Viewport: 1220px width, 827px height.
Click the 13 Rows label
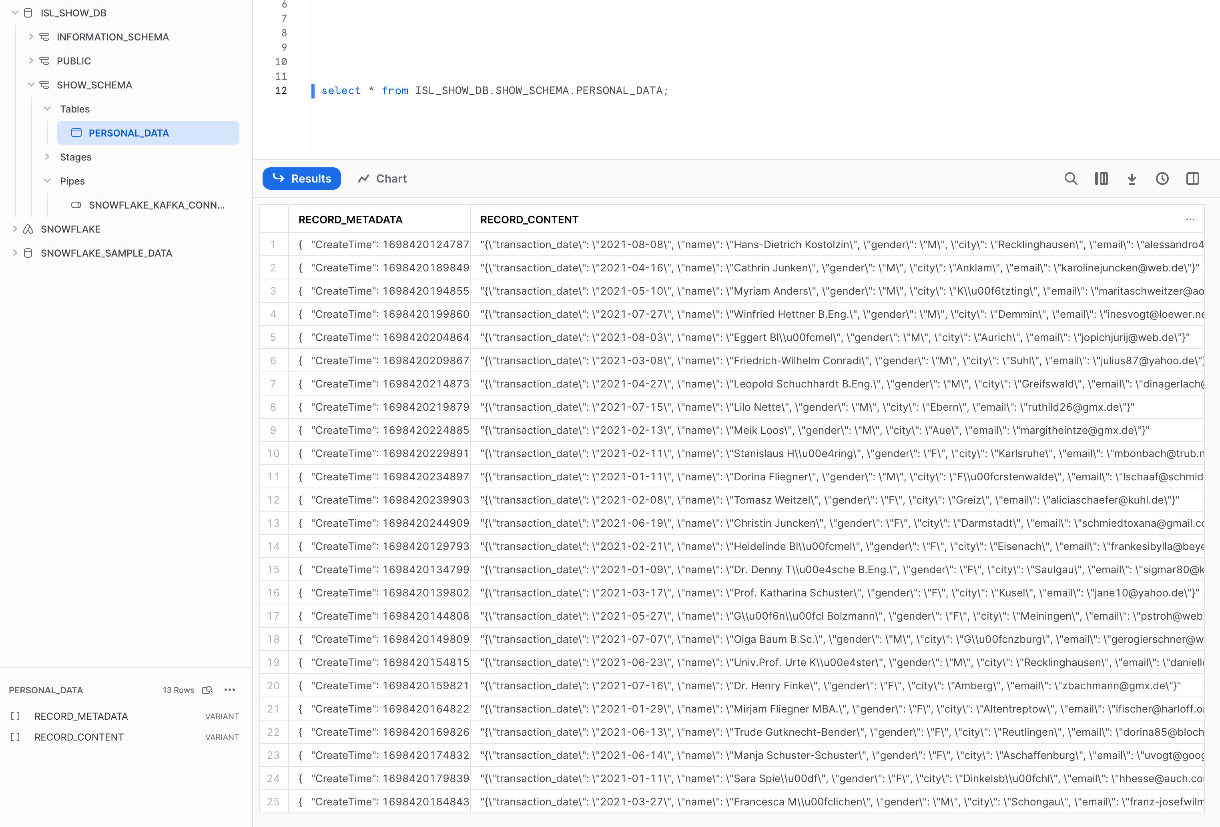click(179, 690)
